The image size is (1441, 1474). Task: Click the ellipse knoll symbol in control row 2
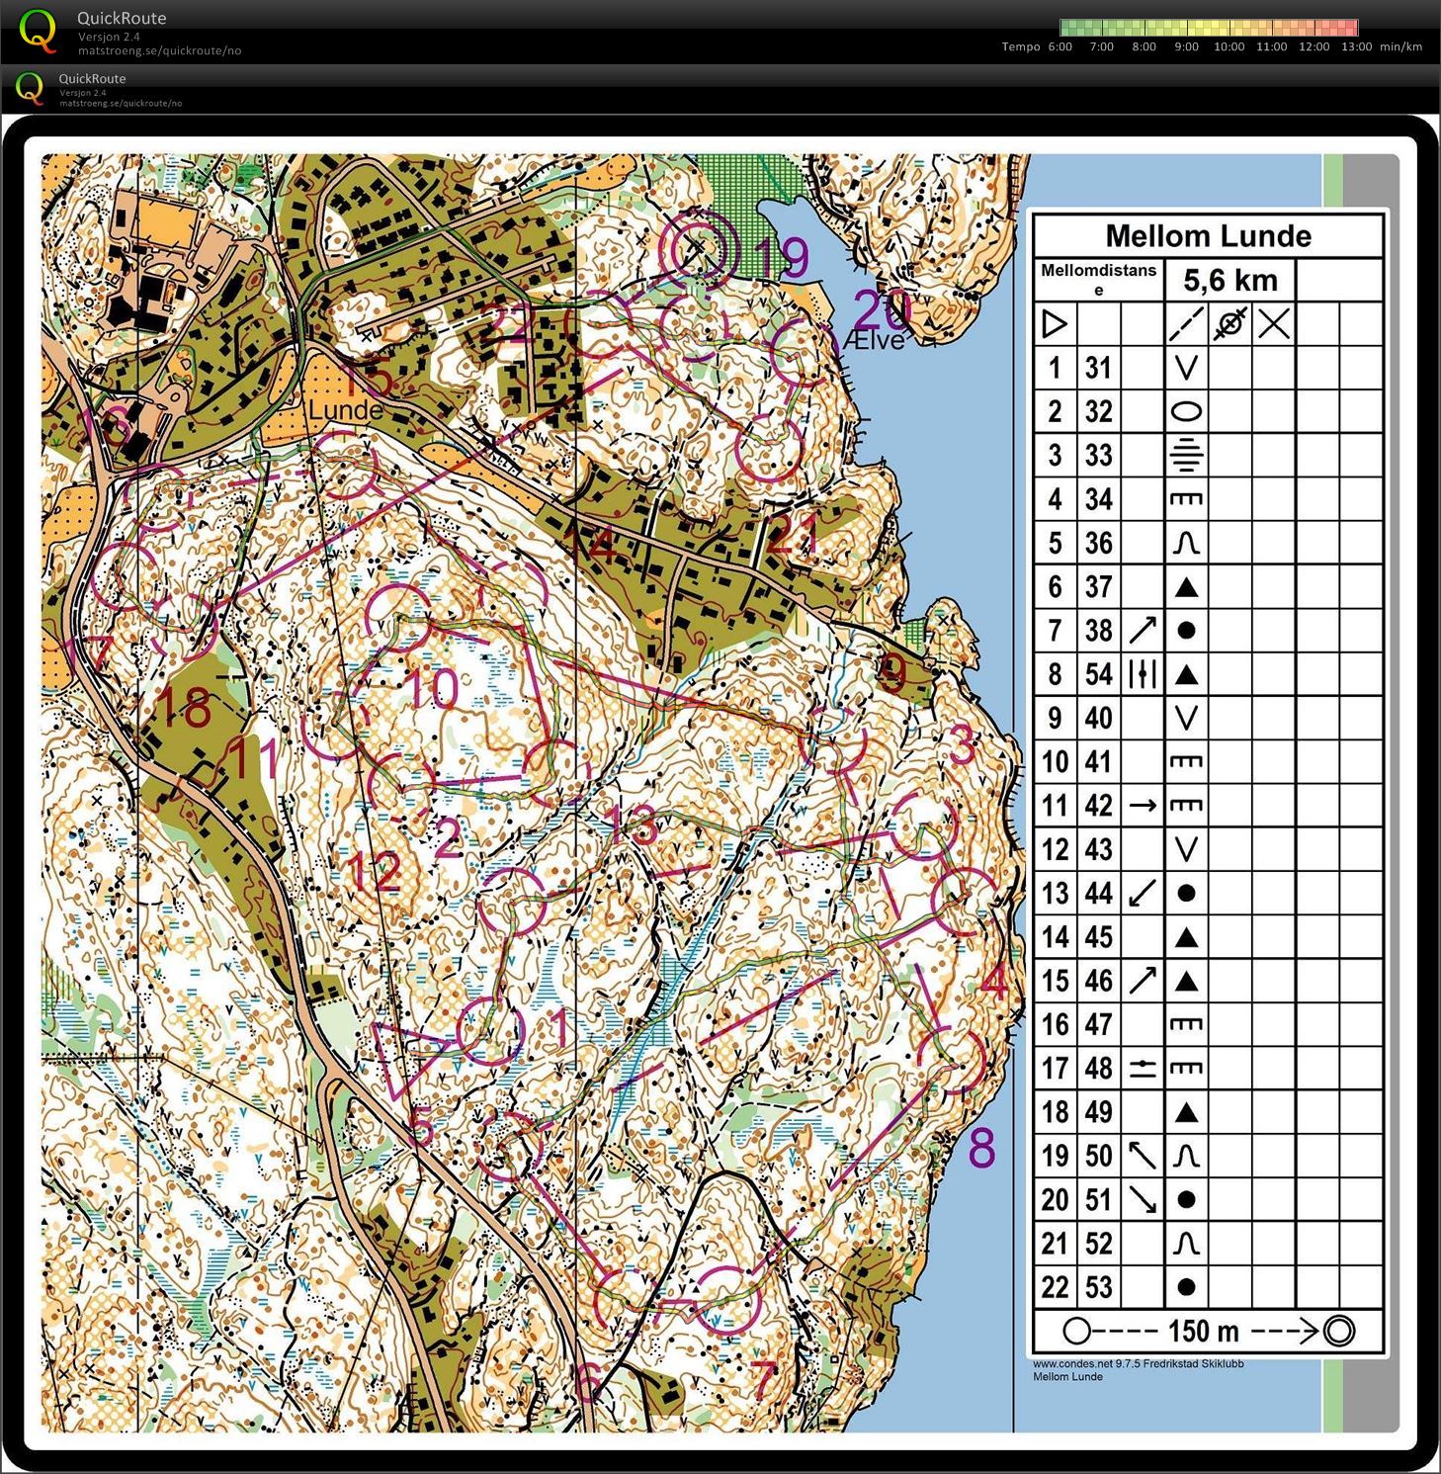(1186, 411)
